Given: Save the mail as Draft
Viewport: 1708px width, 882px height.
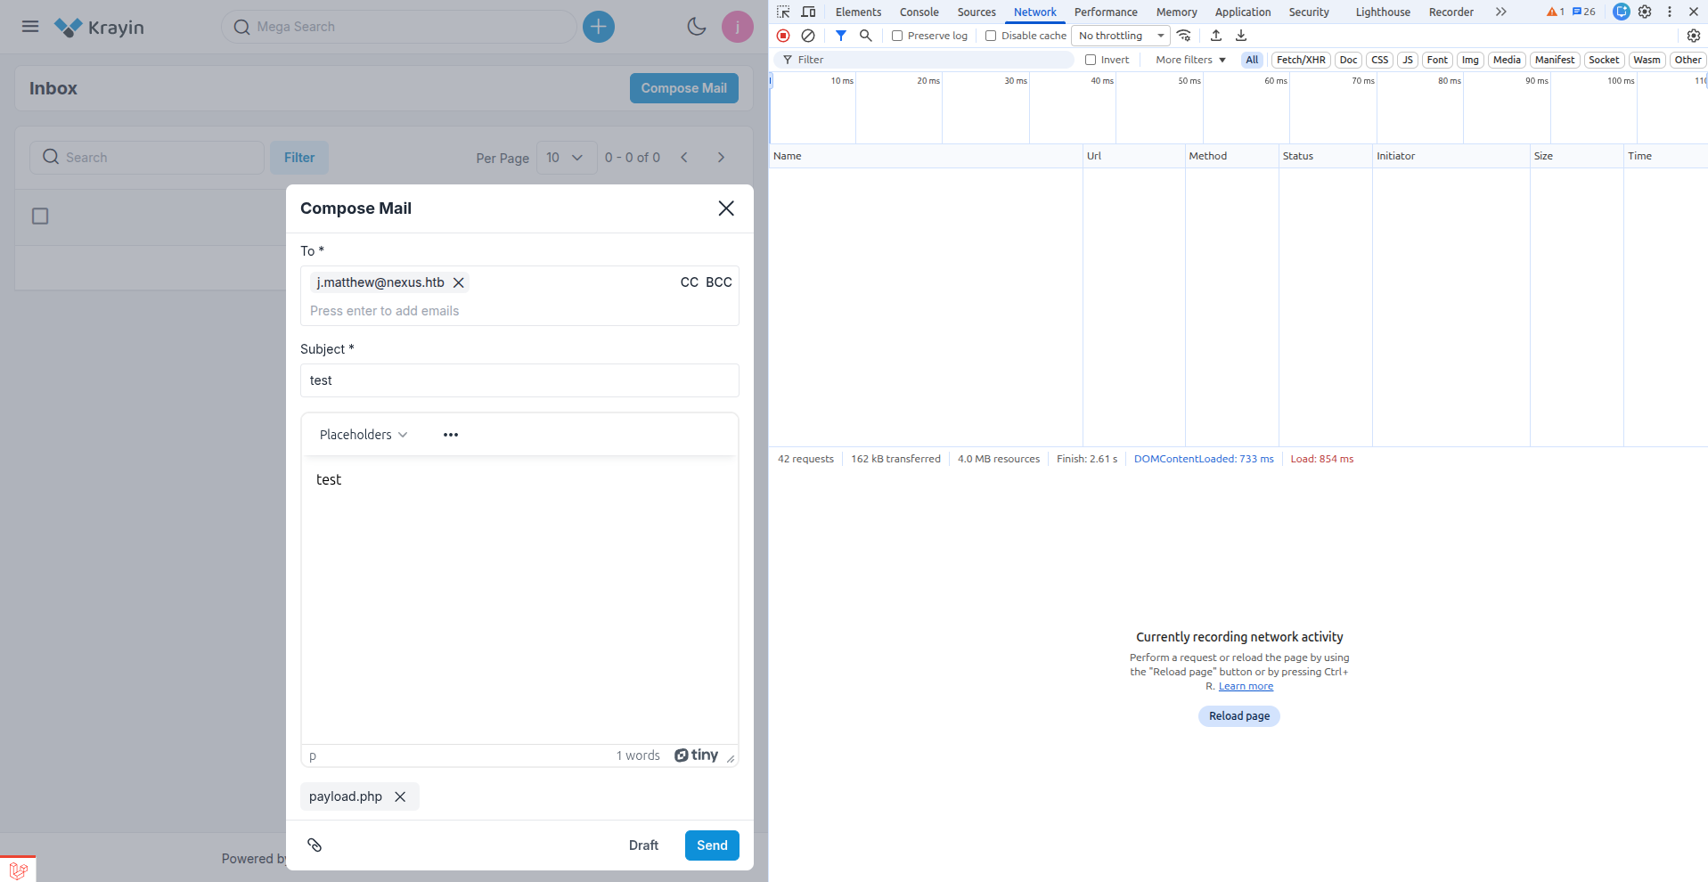Looking at the screenshot, I should (x=643, y=845).
